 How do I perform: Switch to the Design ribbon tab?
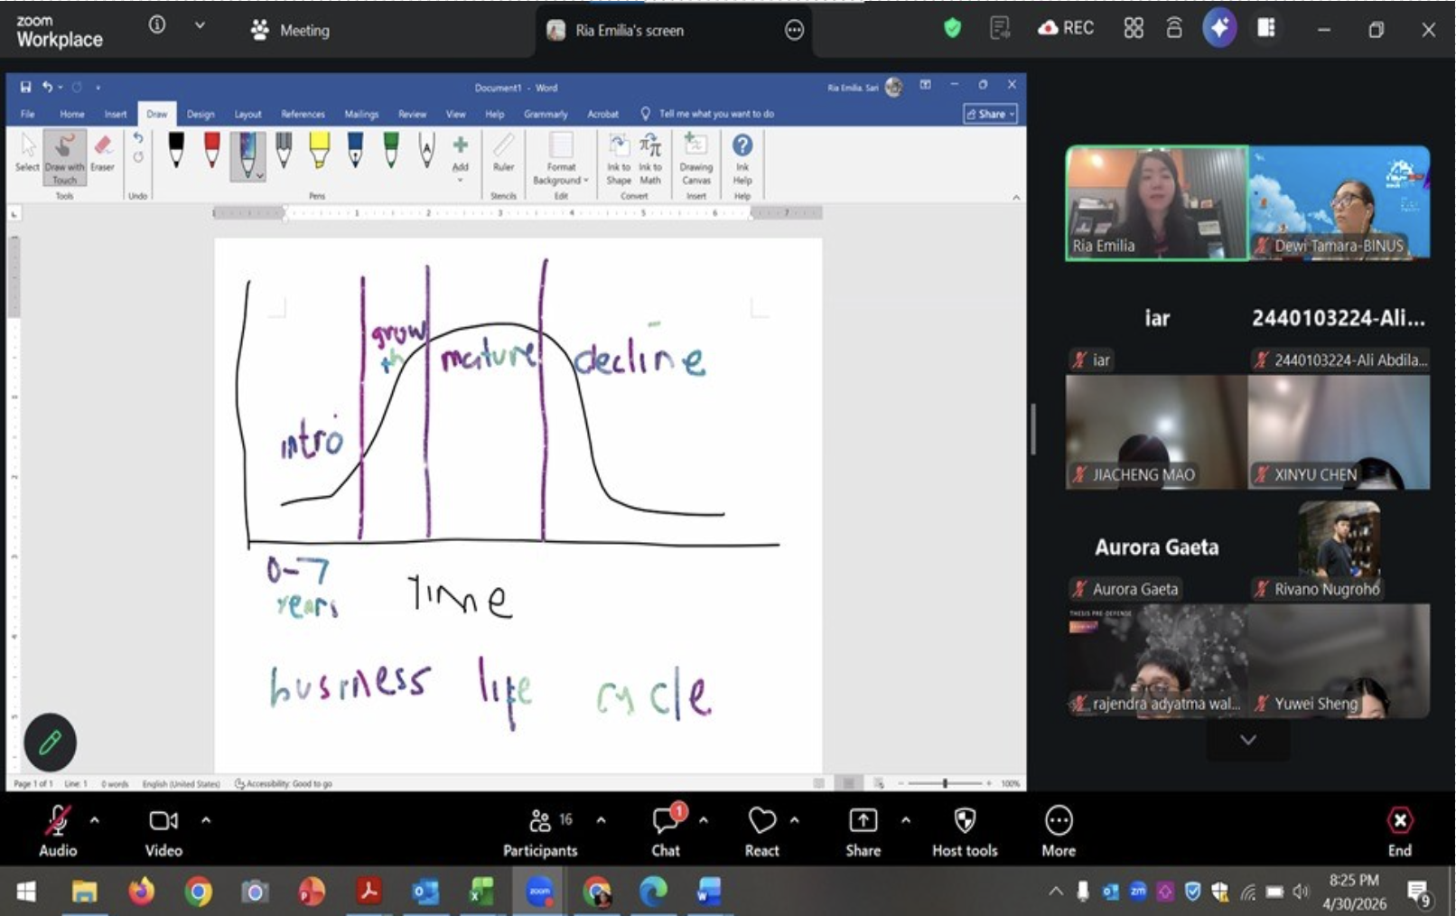pyautogui.click(x=201, y=114)
